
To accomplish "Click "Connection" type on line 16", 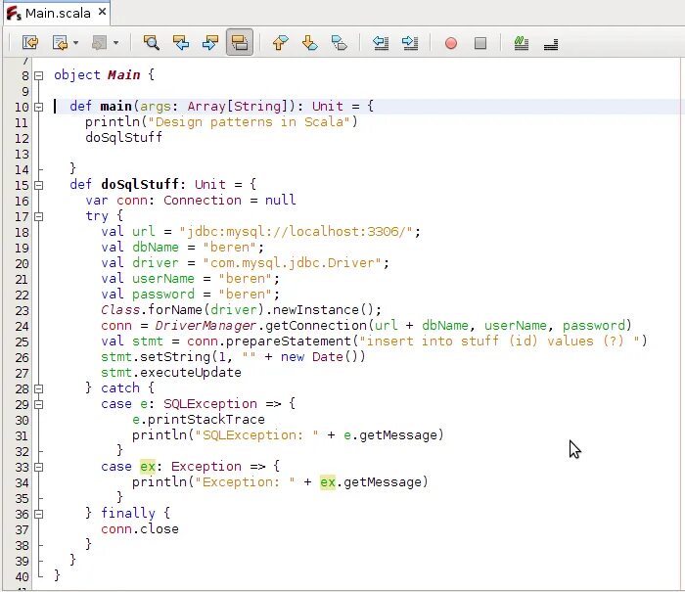I will pos(203,200).
